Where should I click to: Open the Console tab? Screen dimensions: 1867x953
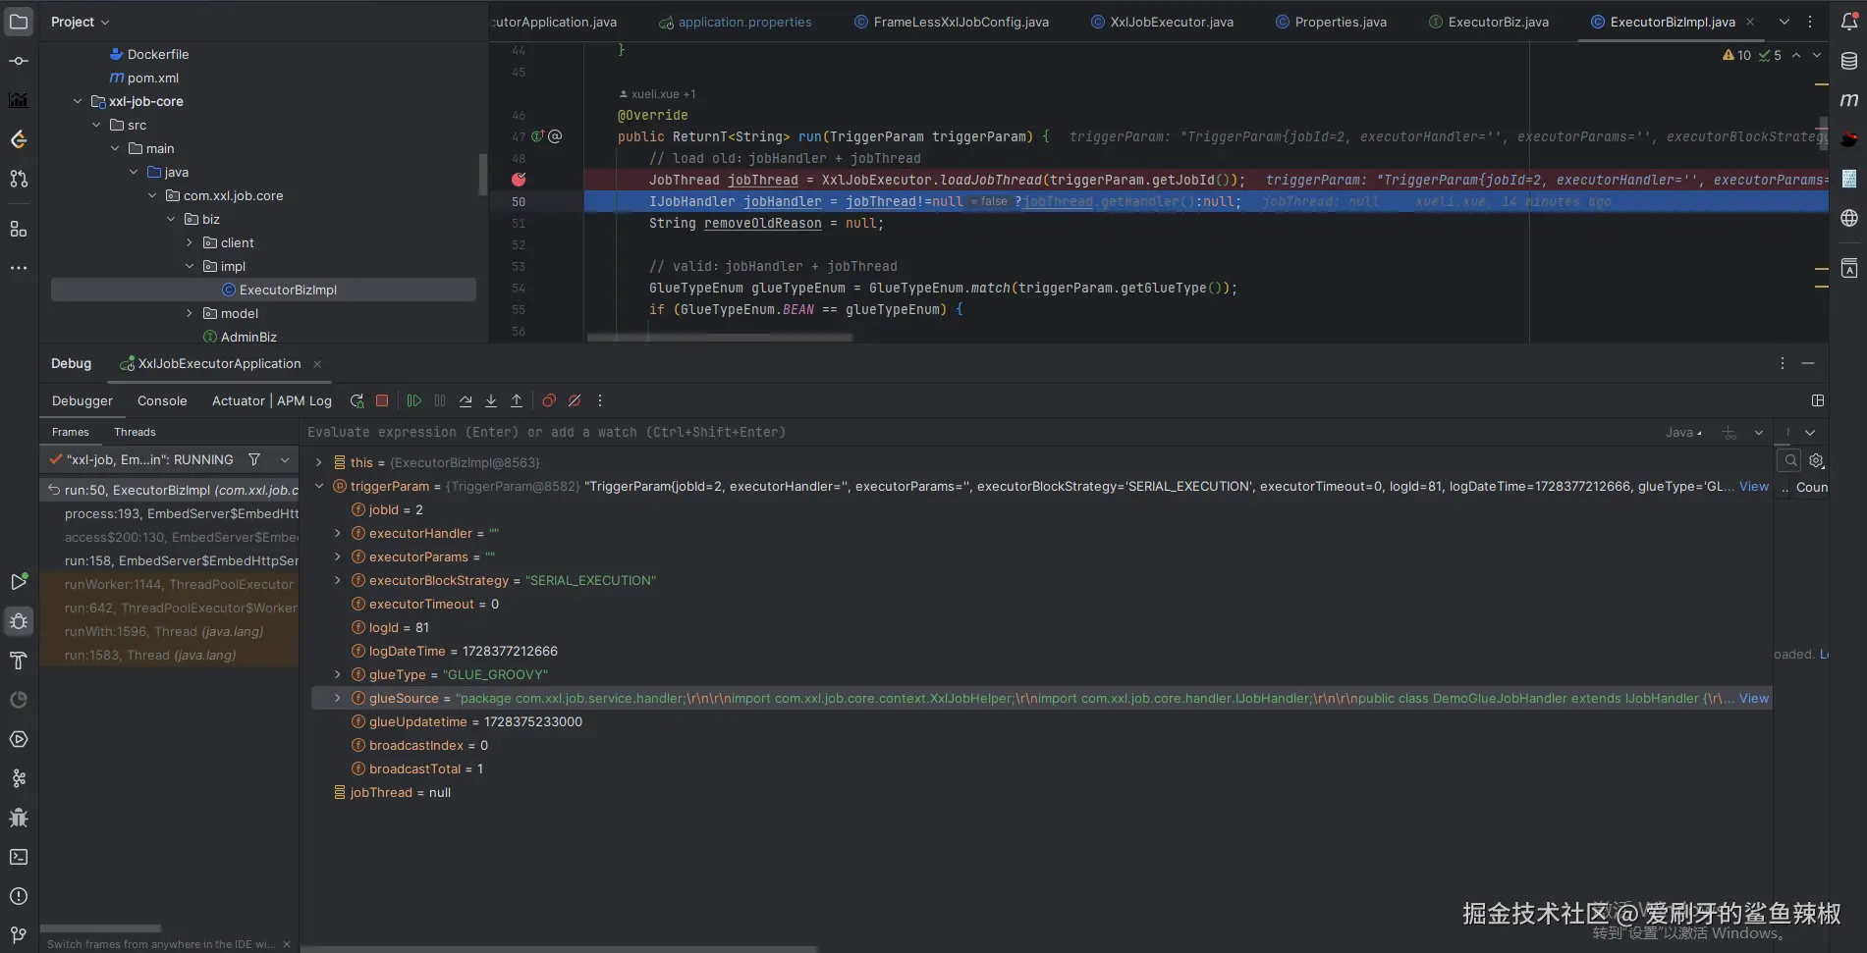pos(162,400)
